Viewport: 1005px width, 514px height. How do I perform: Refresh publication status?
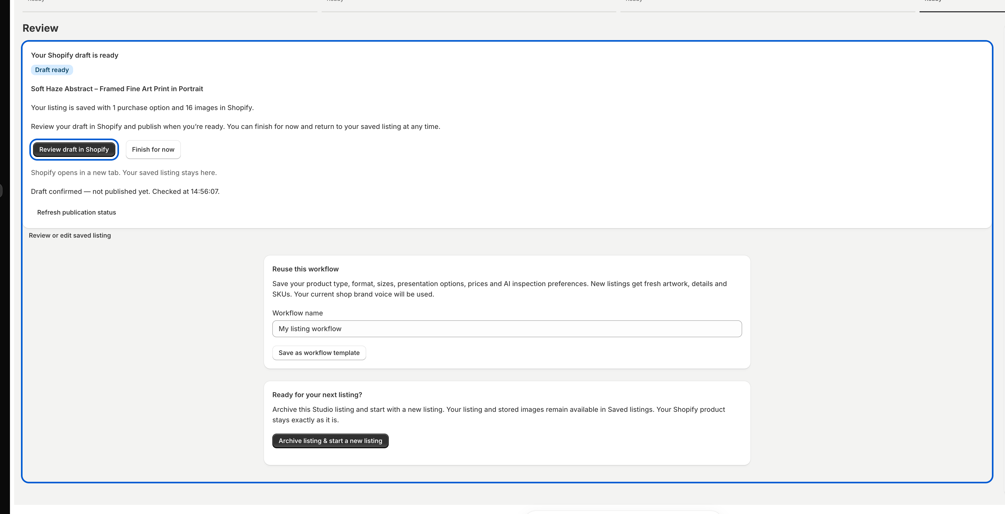click(x=77, y=212)
